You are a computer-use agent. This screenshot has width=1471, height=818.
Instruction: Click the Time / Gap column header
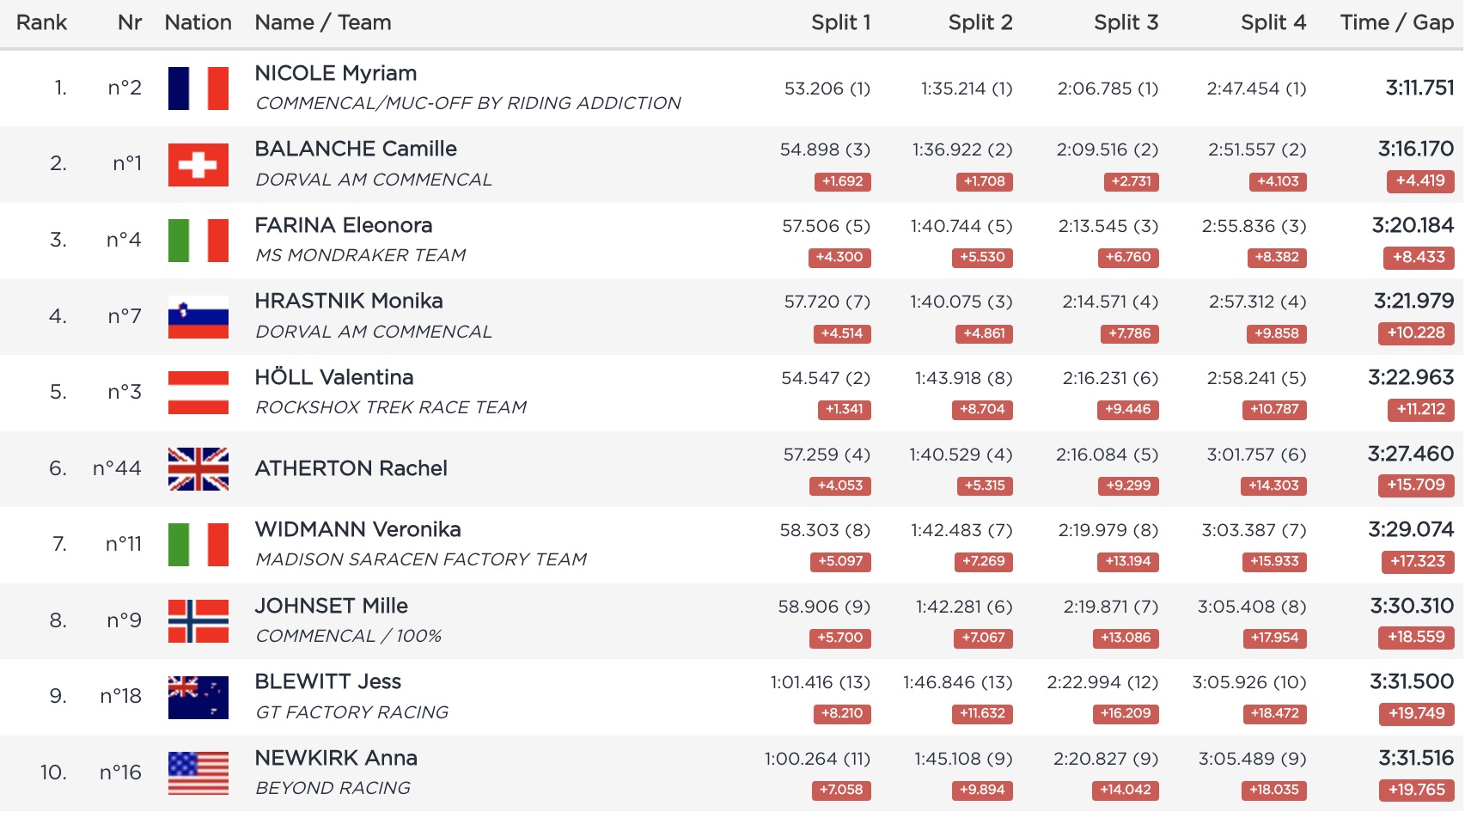point(1396,23)
